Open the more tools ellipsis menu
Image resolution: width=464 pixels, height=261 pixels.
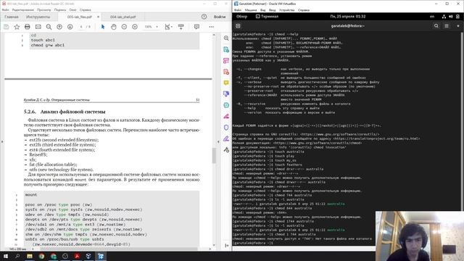coord(211,27)
